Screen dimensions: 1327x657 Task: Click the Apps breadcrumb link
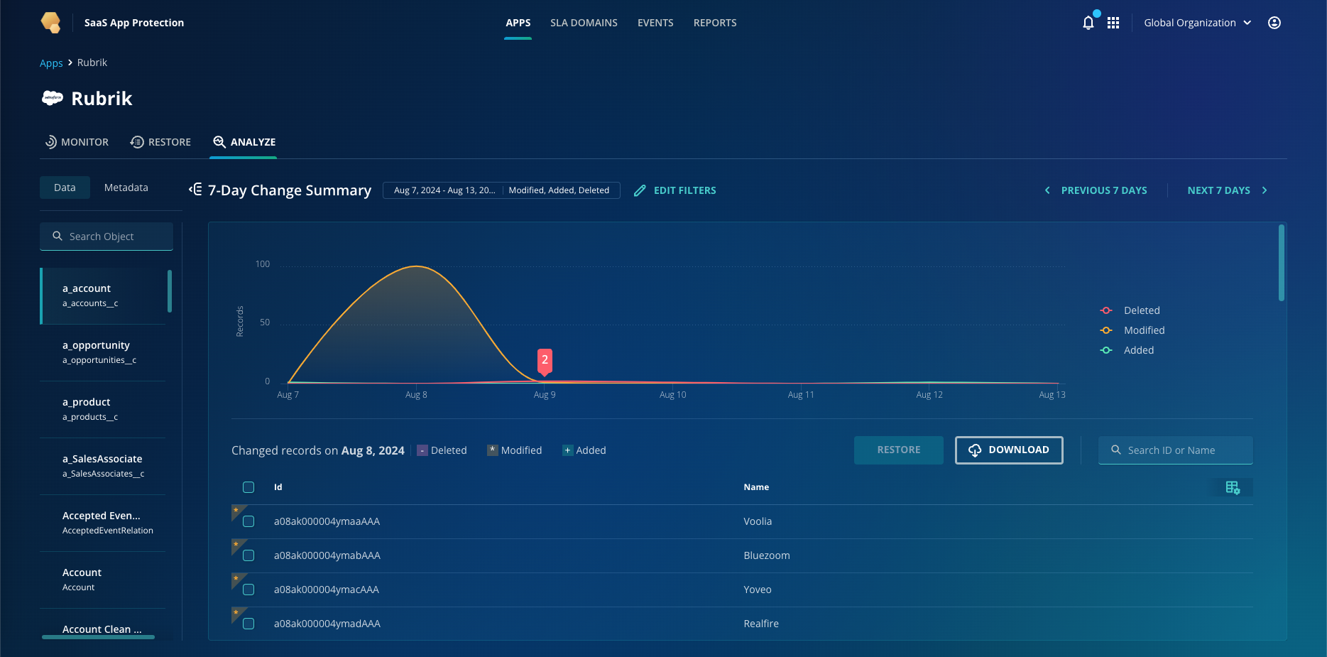point(51,63)
